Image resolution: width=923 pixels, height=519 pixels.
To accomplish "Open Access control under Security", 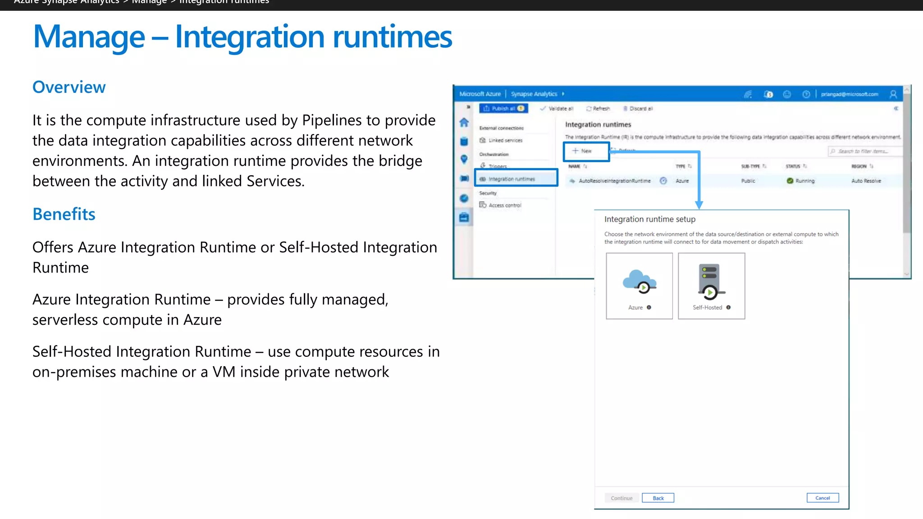I will 500,205.
